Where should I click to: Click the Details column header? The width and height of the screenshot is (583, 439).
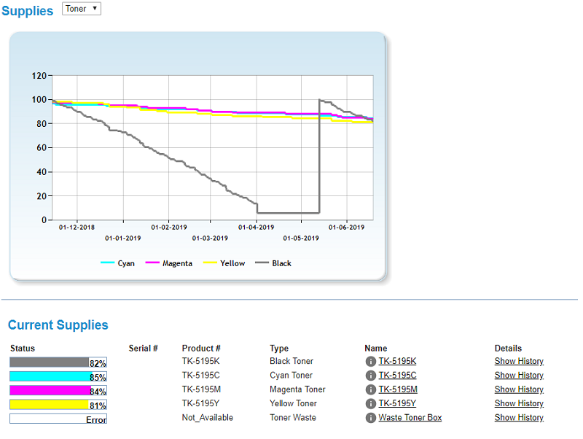[508, 349]
